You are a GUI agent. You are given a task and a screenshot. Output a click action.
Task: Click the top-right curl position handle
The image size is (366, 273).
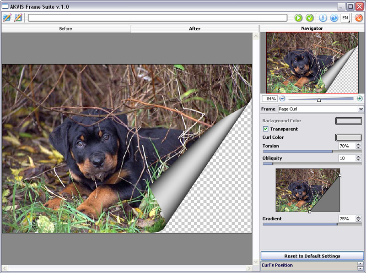tap(340, 175)
